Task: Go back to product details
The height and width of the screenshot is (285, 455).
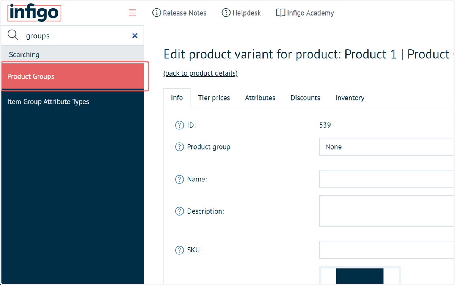Action: point(200,73)
